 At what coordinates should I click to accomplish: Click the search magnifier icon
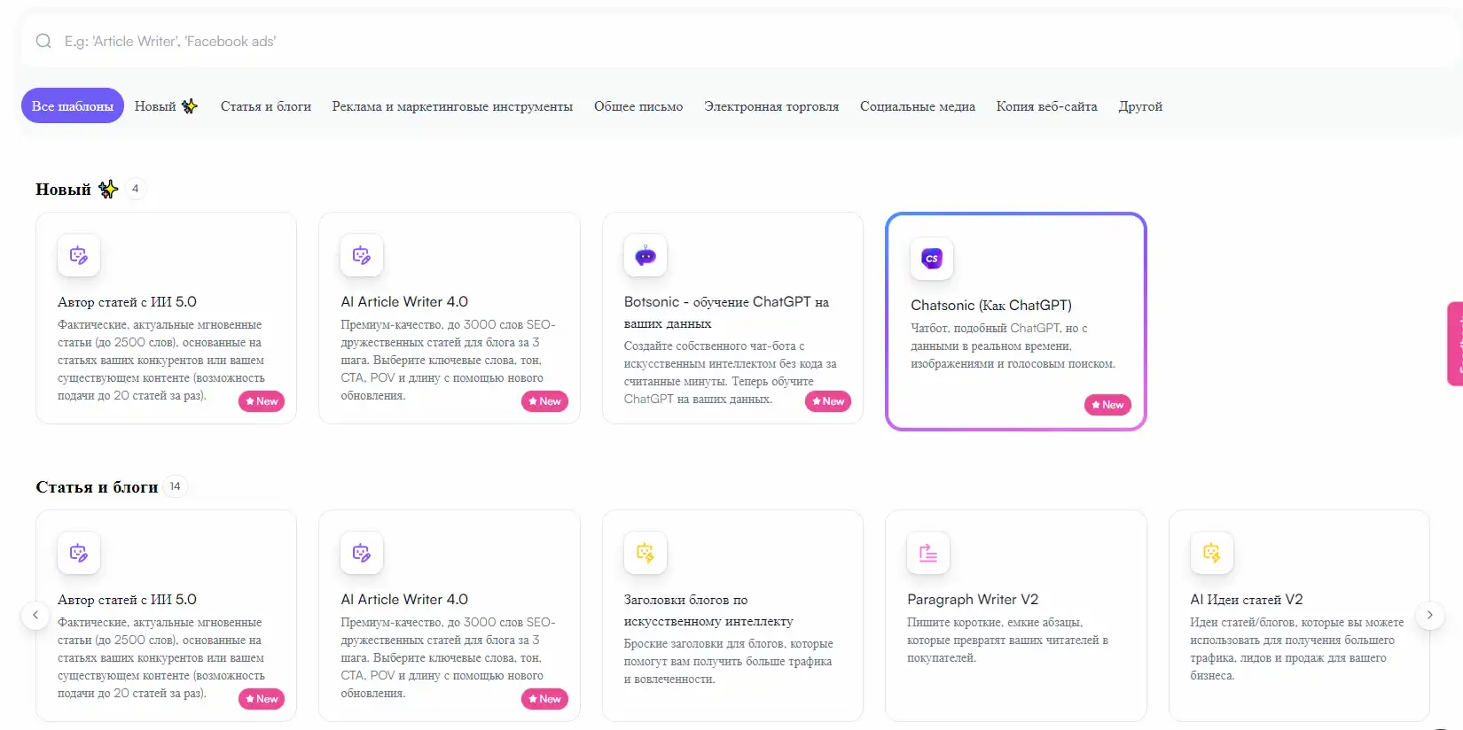(x=43, y=42)
